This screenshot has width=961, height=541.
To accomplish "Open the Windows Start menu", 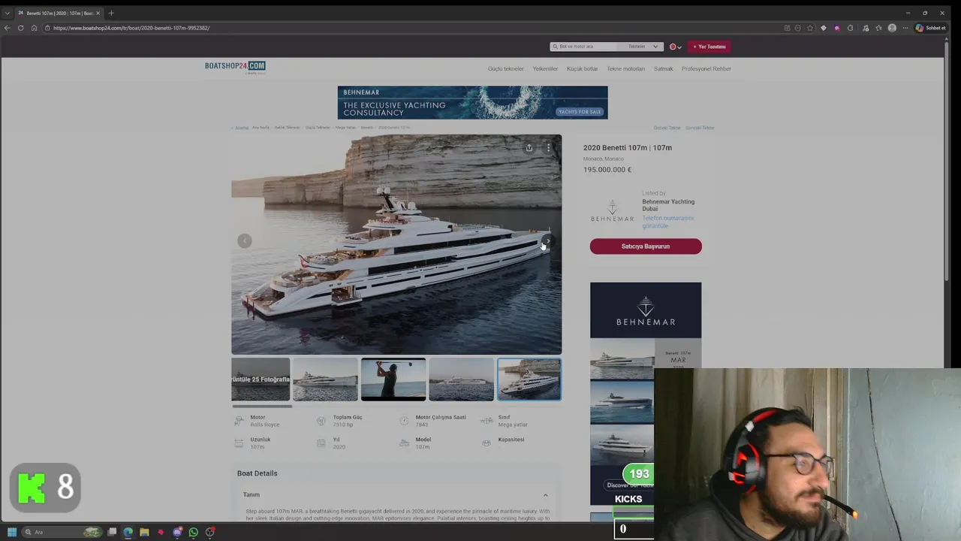I will (11, 532).
